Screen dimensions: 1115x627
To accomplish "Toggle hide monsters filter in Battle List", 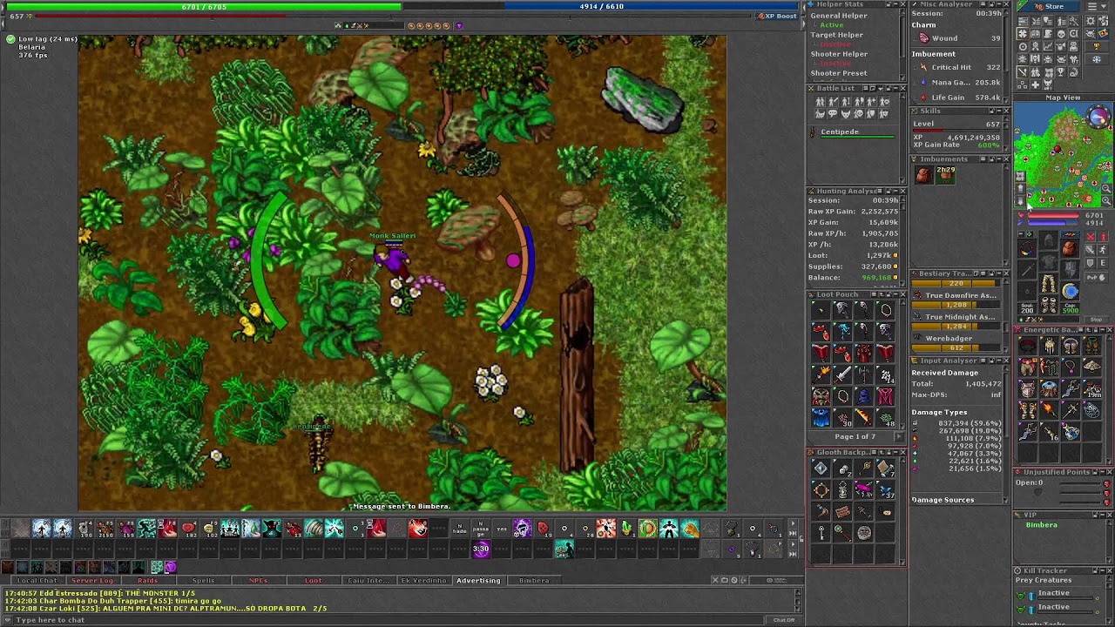I will tap(846, 114).
